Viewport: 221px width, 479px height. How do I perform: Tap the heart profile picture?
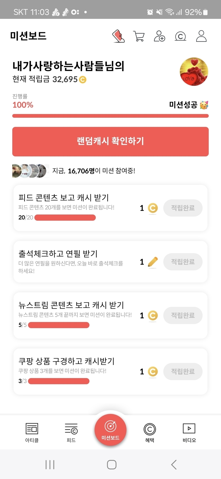click(x=194, y=71)
